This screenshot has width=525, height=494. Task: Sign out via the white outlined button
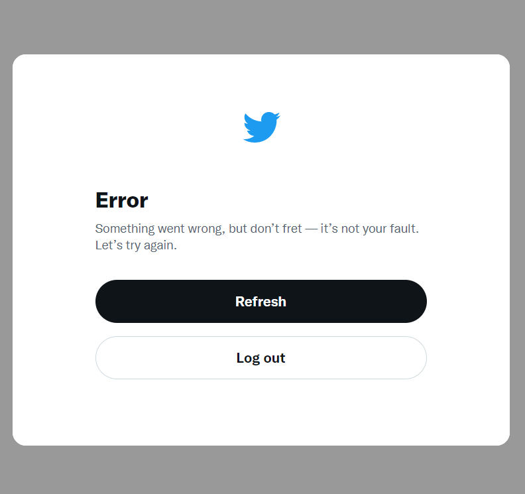point(261,357)
